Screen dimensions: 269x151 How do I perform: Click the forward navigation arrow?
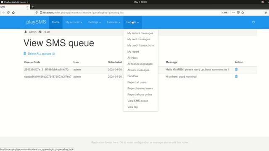point(3,13)
